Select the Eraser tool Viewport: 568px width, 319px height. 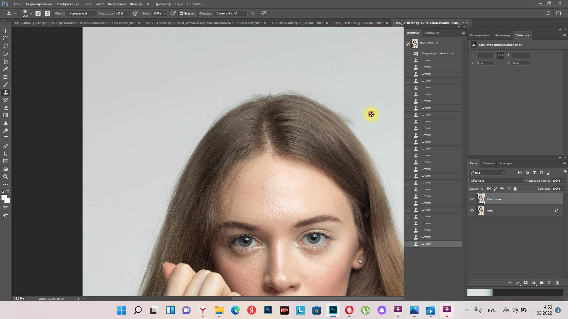[6, 108]
